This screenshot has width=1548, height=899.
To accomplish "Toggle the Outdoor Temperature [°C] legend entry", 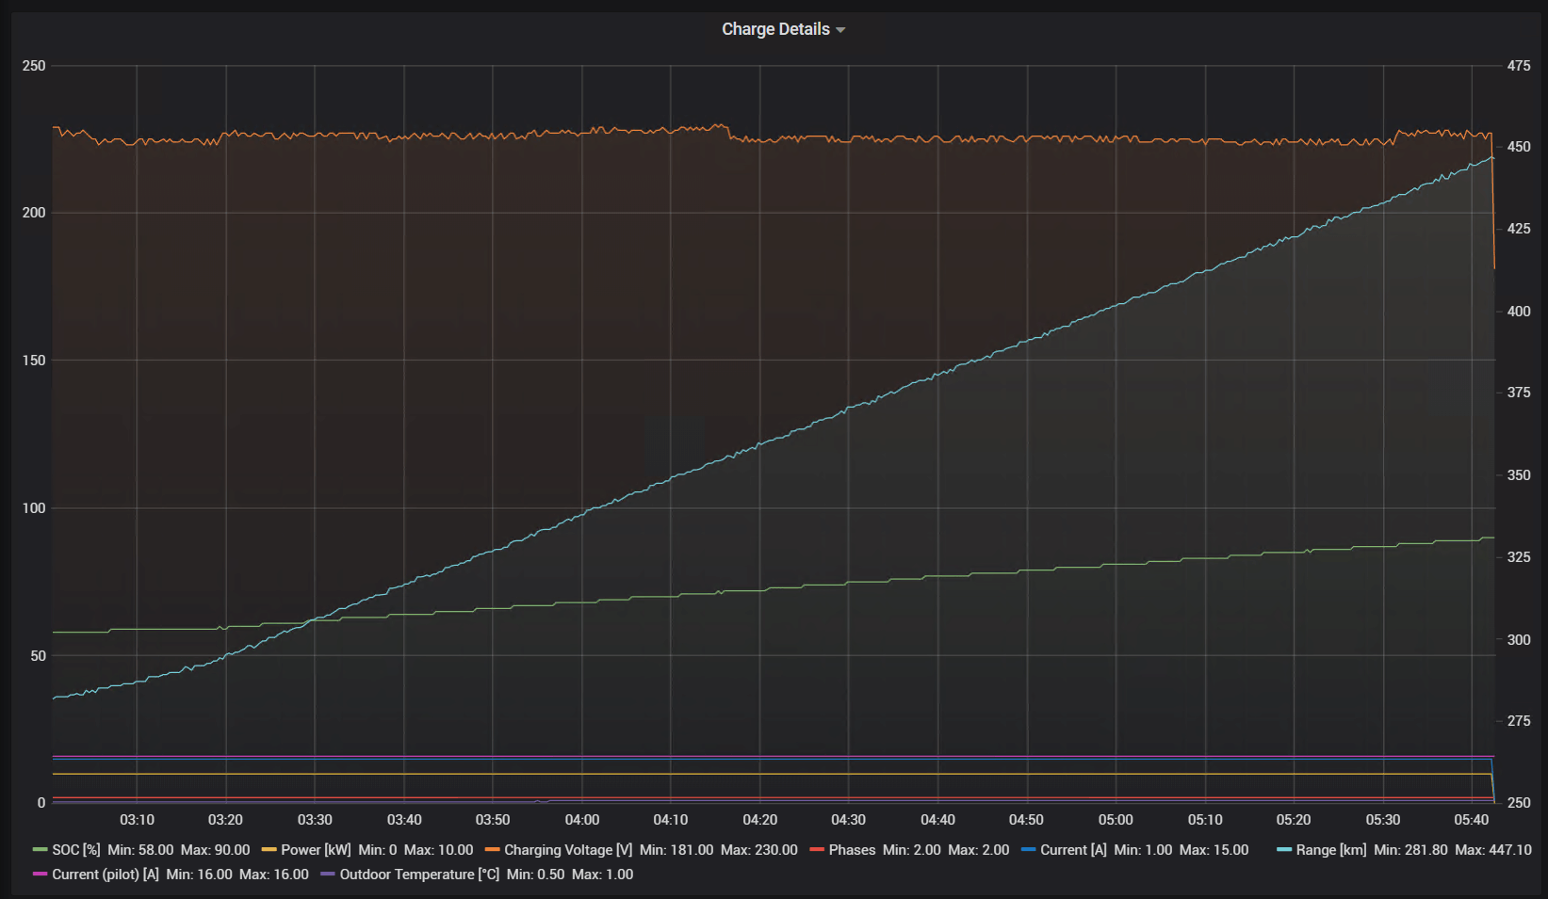I will coord(419,875).
